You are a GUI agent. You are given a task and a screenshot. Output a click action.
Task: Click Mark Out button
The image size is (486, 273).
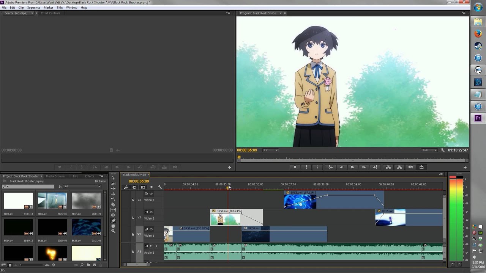tap(317, 167)
